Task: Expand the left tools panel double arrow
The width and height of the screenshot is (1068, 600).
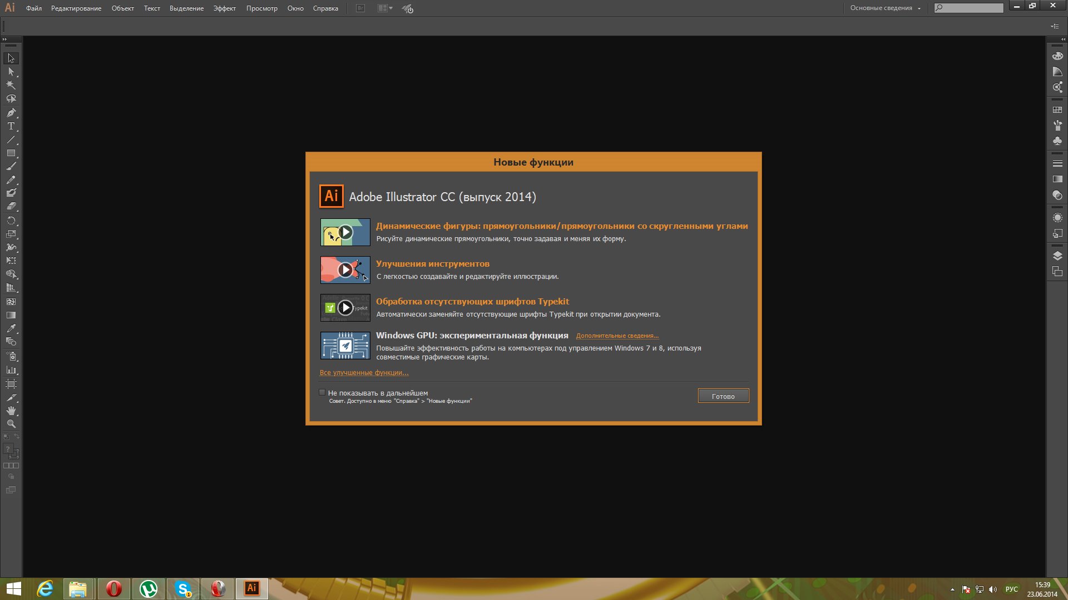Action: [x=4, y=39]
